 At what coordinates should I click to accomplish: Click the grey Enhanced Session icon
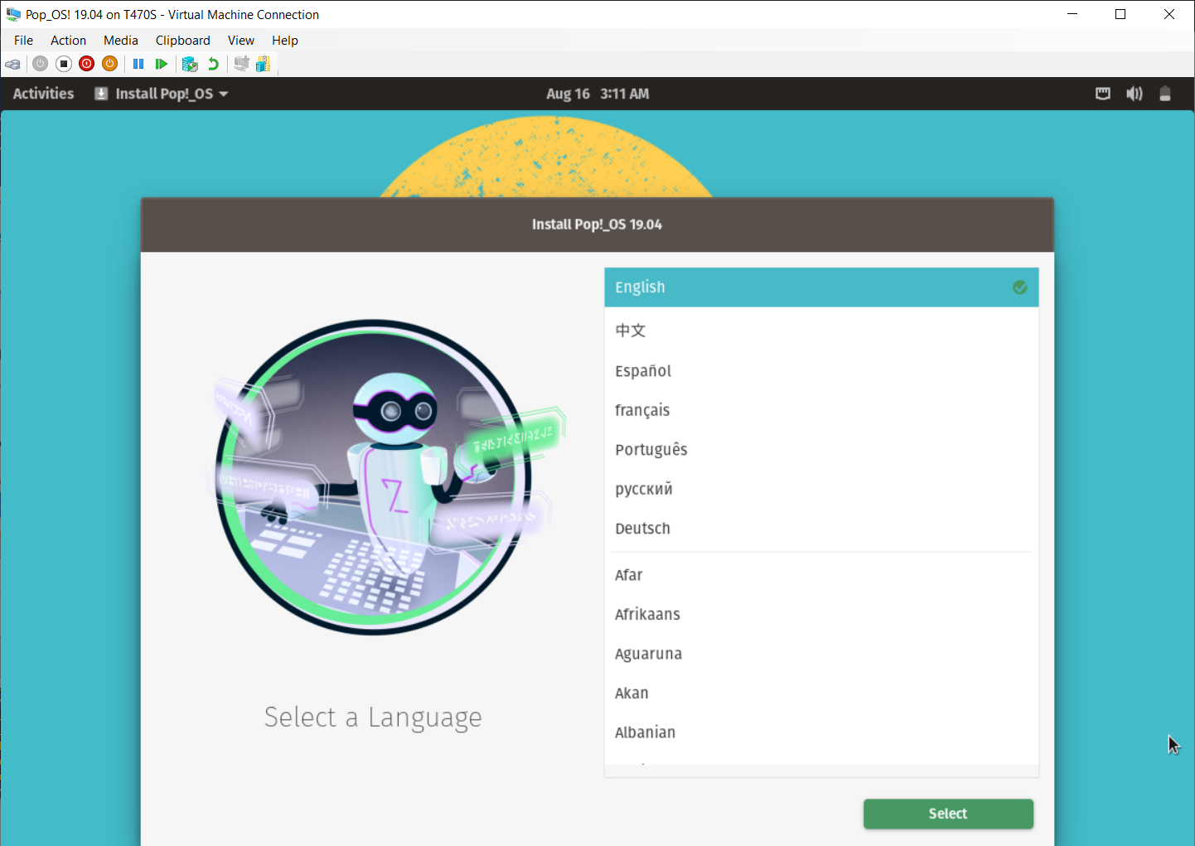tap(241, 64)
